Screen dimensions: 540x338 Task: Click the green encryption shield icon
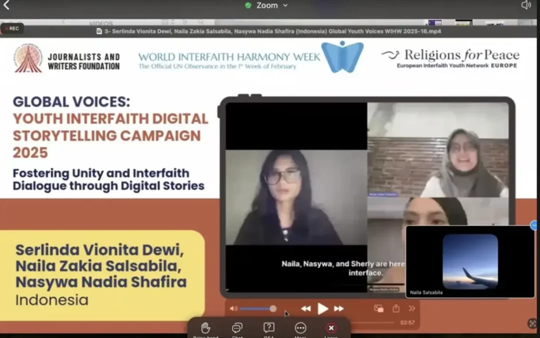pyautogui.click(x=248, y=6)
